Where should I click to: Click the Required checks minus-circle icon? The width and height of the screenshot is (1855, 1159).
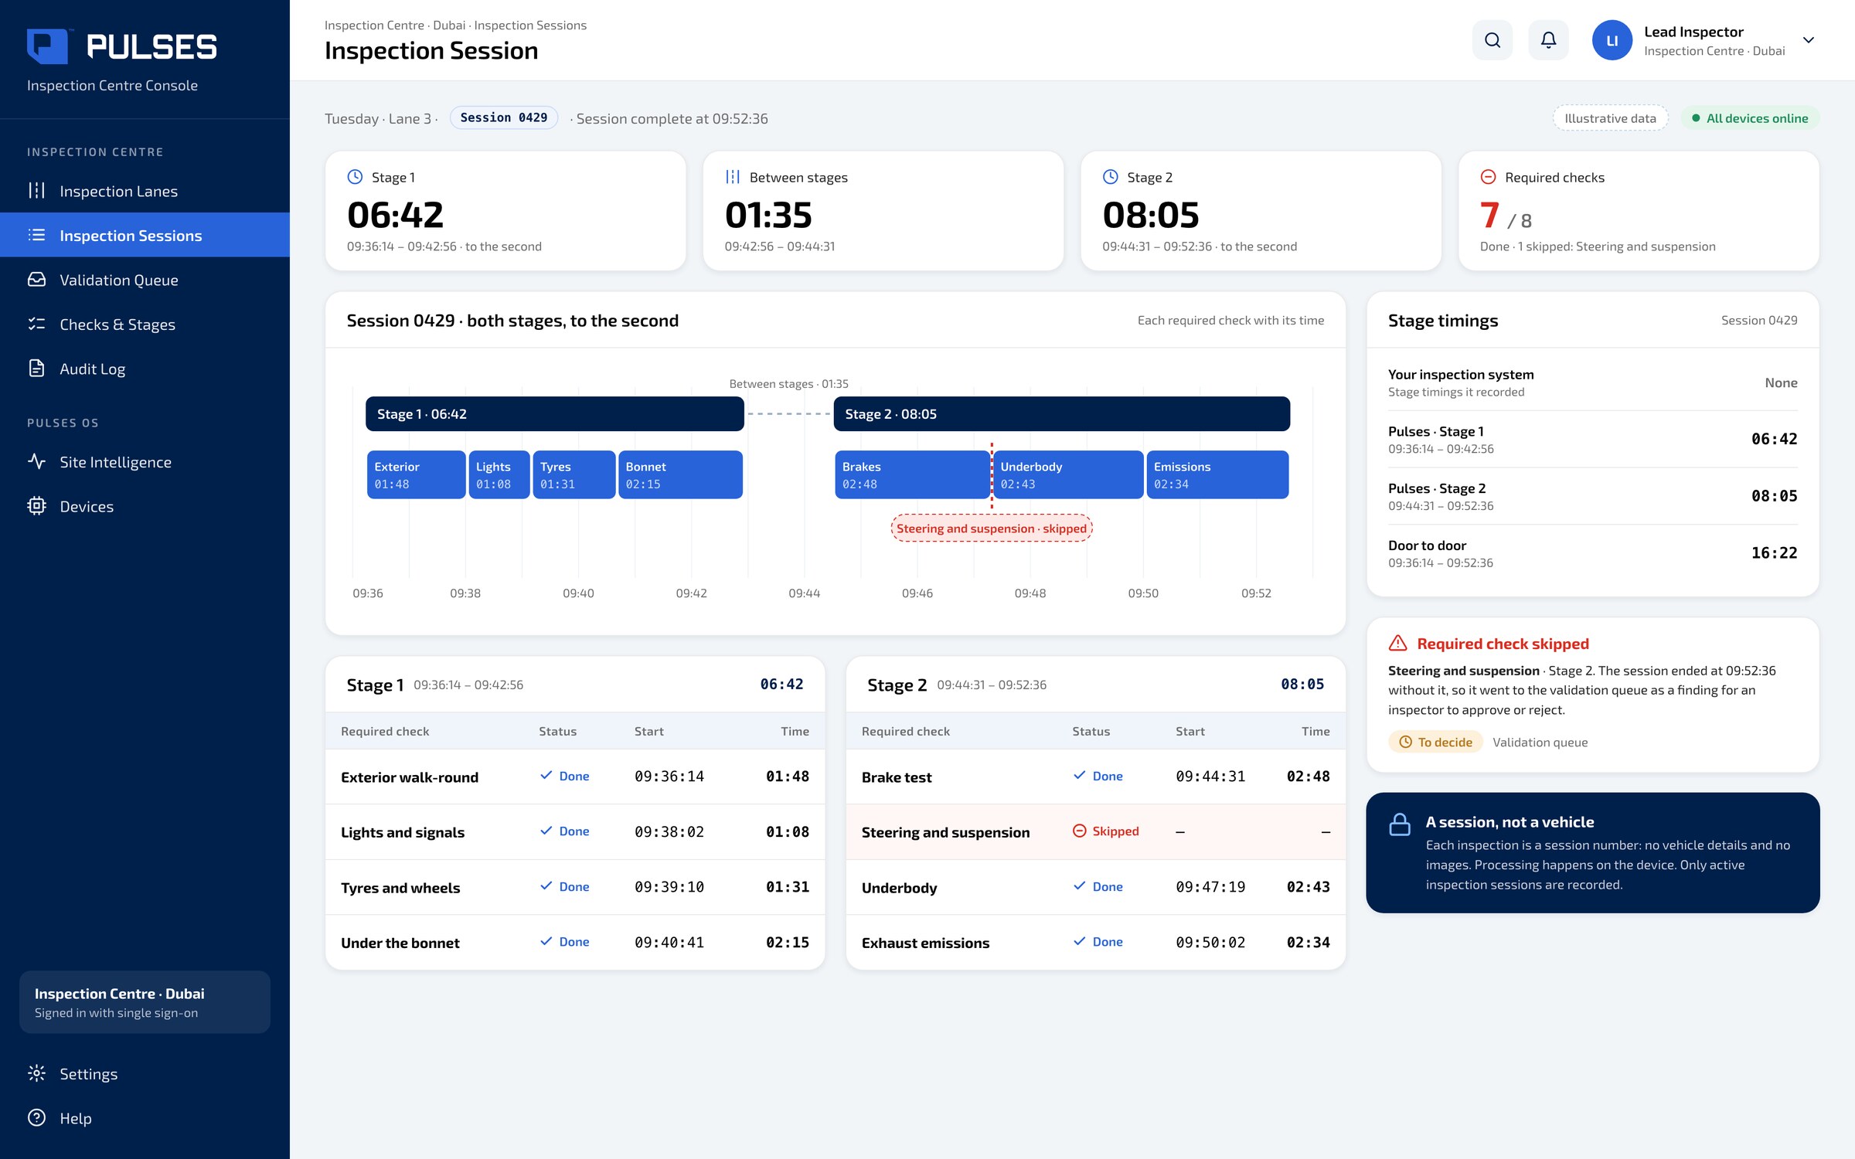[1488, 177]
